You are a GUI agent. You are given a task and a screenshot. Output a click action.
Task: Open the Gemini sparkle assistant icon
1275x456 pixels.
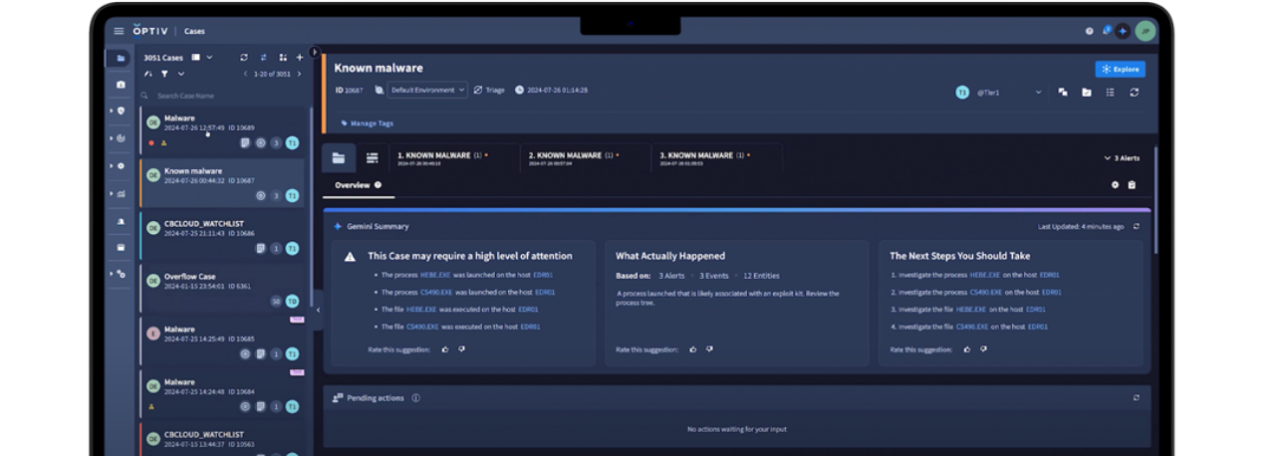[1124, 31]
